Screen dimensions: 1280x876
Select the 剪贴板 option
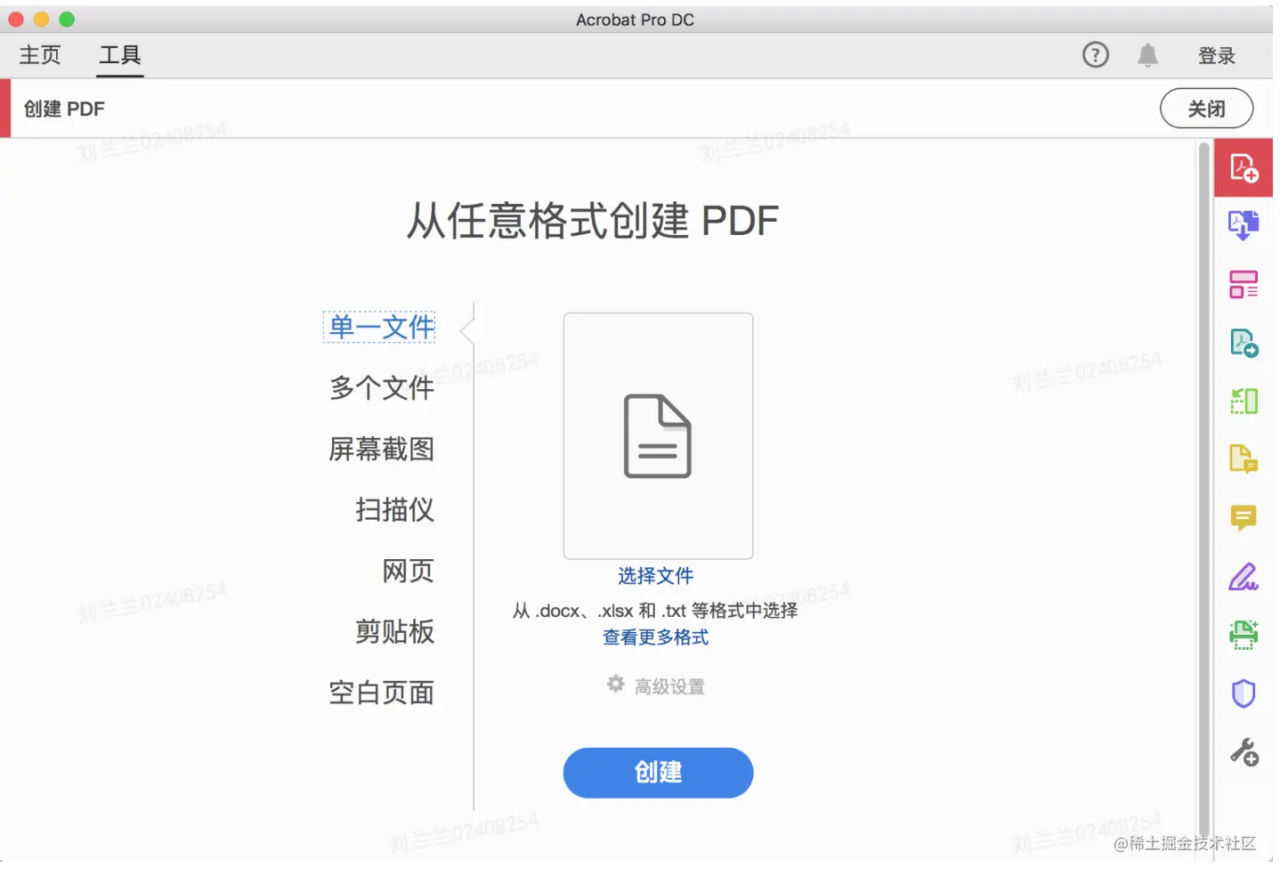click(395, 631)
